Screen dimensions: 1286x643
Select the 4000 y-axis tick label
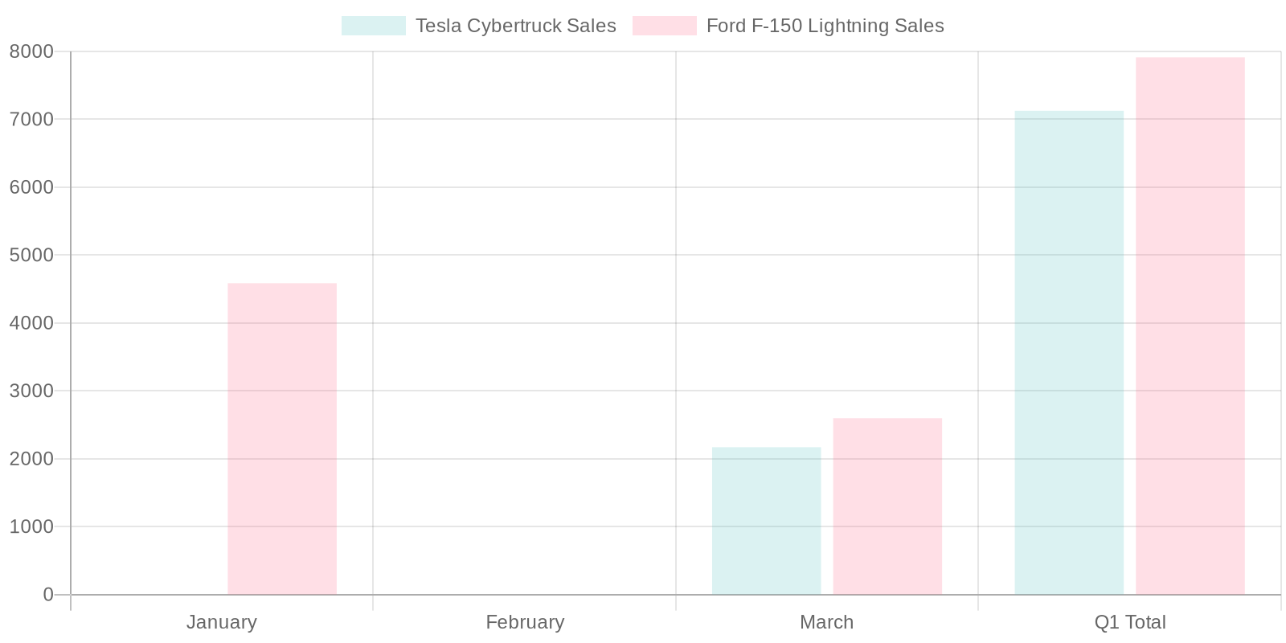[31, 323]
